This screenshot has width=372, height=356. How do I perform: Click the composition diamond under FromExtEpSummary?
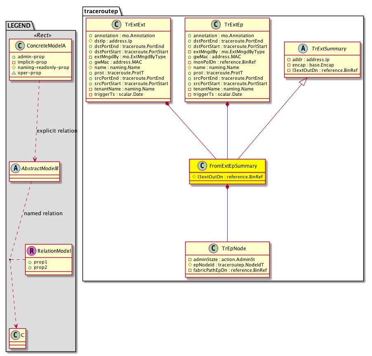tap(227, 187)
